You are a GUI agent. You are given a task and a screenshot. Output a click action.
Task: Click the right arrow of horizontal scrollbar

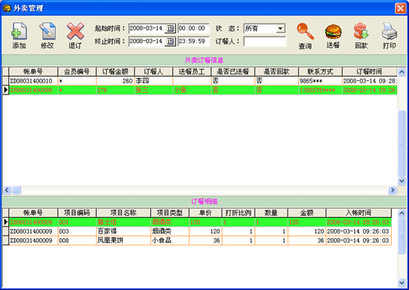tap(392, 190)
